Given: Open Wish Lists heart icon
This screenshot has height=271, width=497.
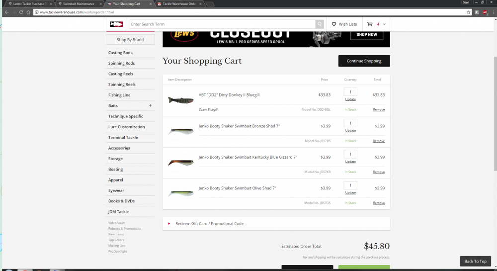Looking at the screenshot, I should pyautogui.click(x=334, y=24).
